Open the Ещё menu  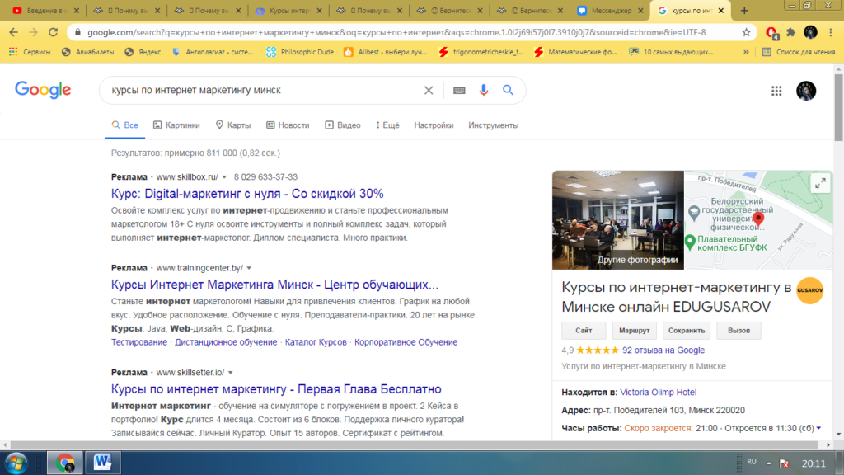(387, 125)
